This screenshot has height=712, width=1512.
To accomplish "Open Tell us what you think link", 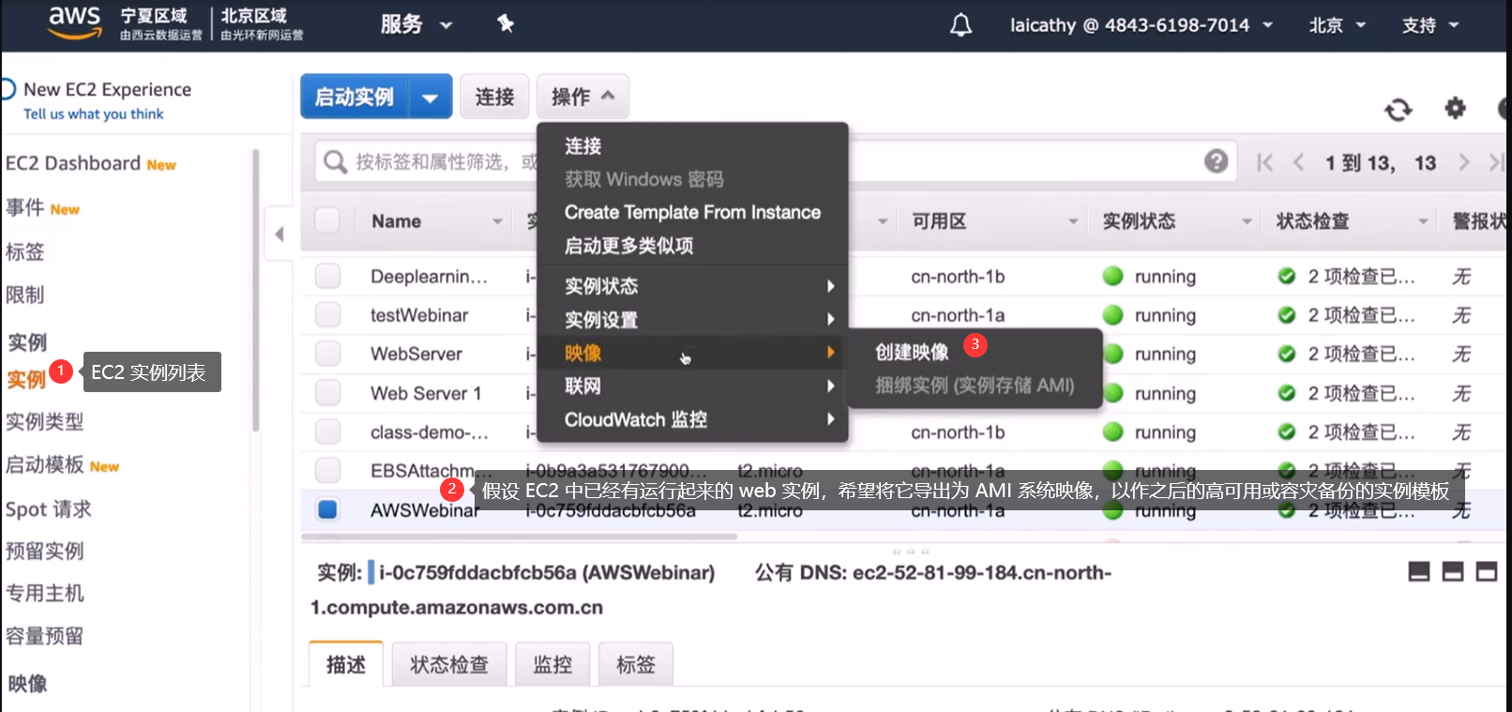I will [94, 114].
